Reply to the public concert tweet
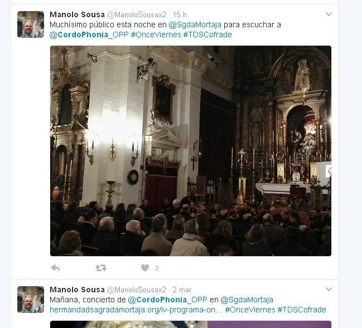 (55, 268)
